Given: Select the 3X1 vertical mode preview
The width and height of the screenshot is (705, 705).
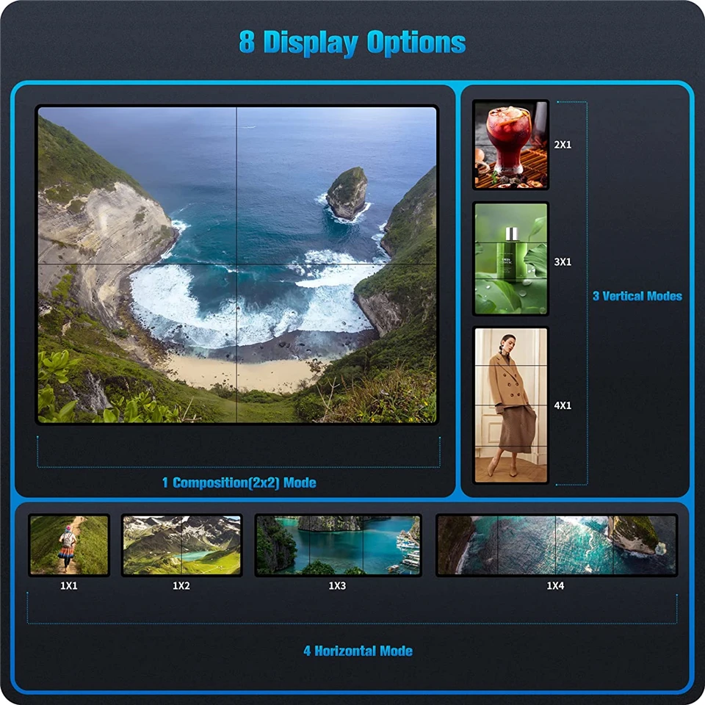Looking at the screenshot, I should tap(510, 257).
